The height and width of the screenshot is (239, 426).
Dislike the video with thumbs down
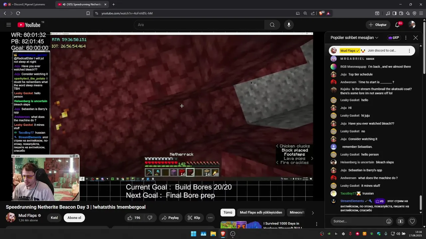[x=150, y=218]
